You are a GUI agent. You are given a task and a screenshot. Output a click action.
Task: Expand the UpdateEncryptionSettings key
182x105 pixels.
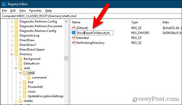[x=20, y=96]
